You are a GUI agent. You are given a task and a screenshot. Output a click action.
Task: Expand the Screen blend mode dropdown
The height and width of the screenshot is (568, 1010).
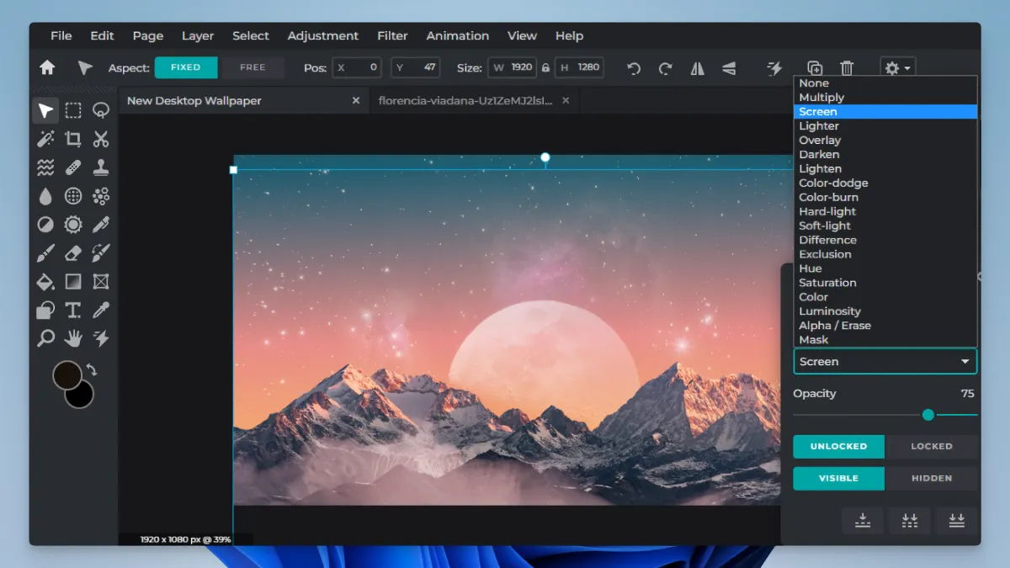885,362
